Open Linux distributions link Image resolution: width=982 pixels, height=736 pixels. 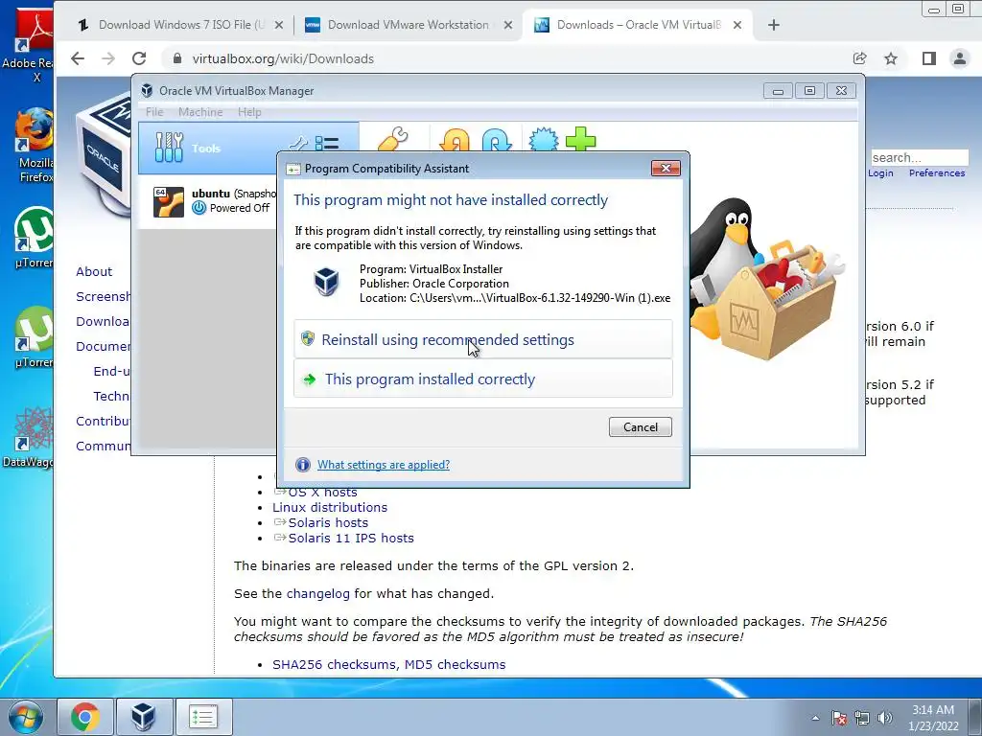330,508
